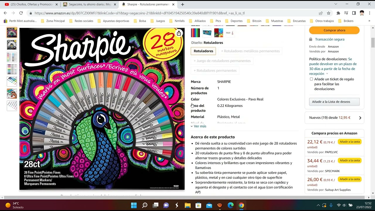This screenshot has height=211, width=375.
Task: Open the Chrome profile avatar menu
Action: point(362,13)
